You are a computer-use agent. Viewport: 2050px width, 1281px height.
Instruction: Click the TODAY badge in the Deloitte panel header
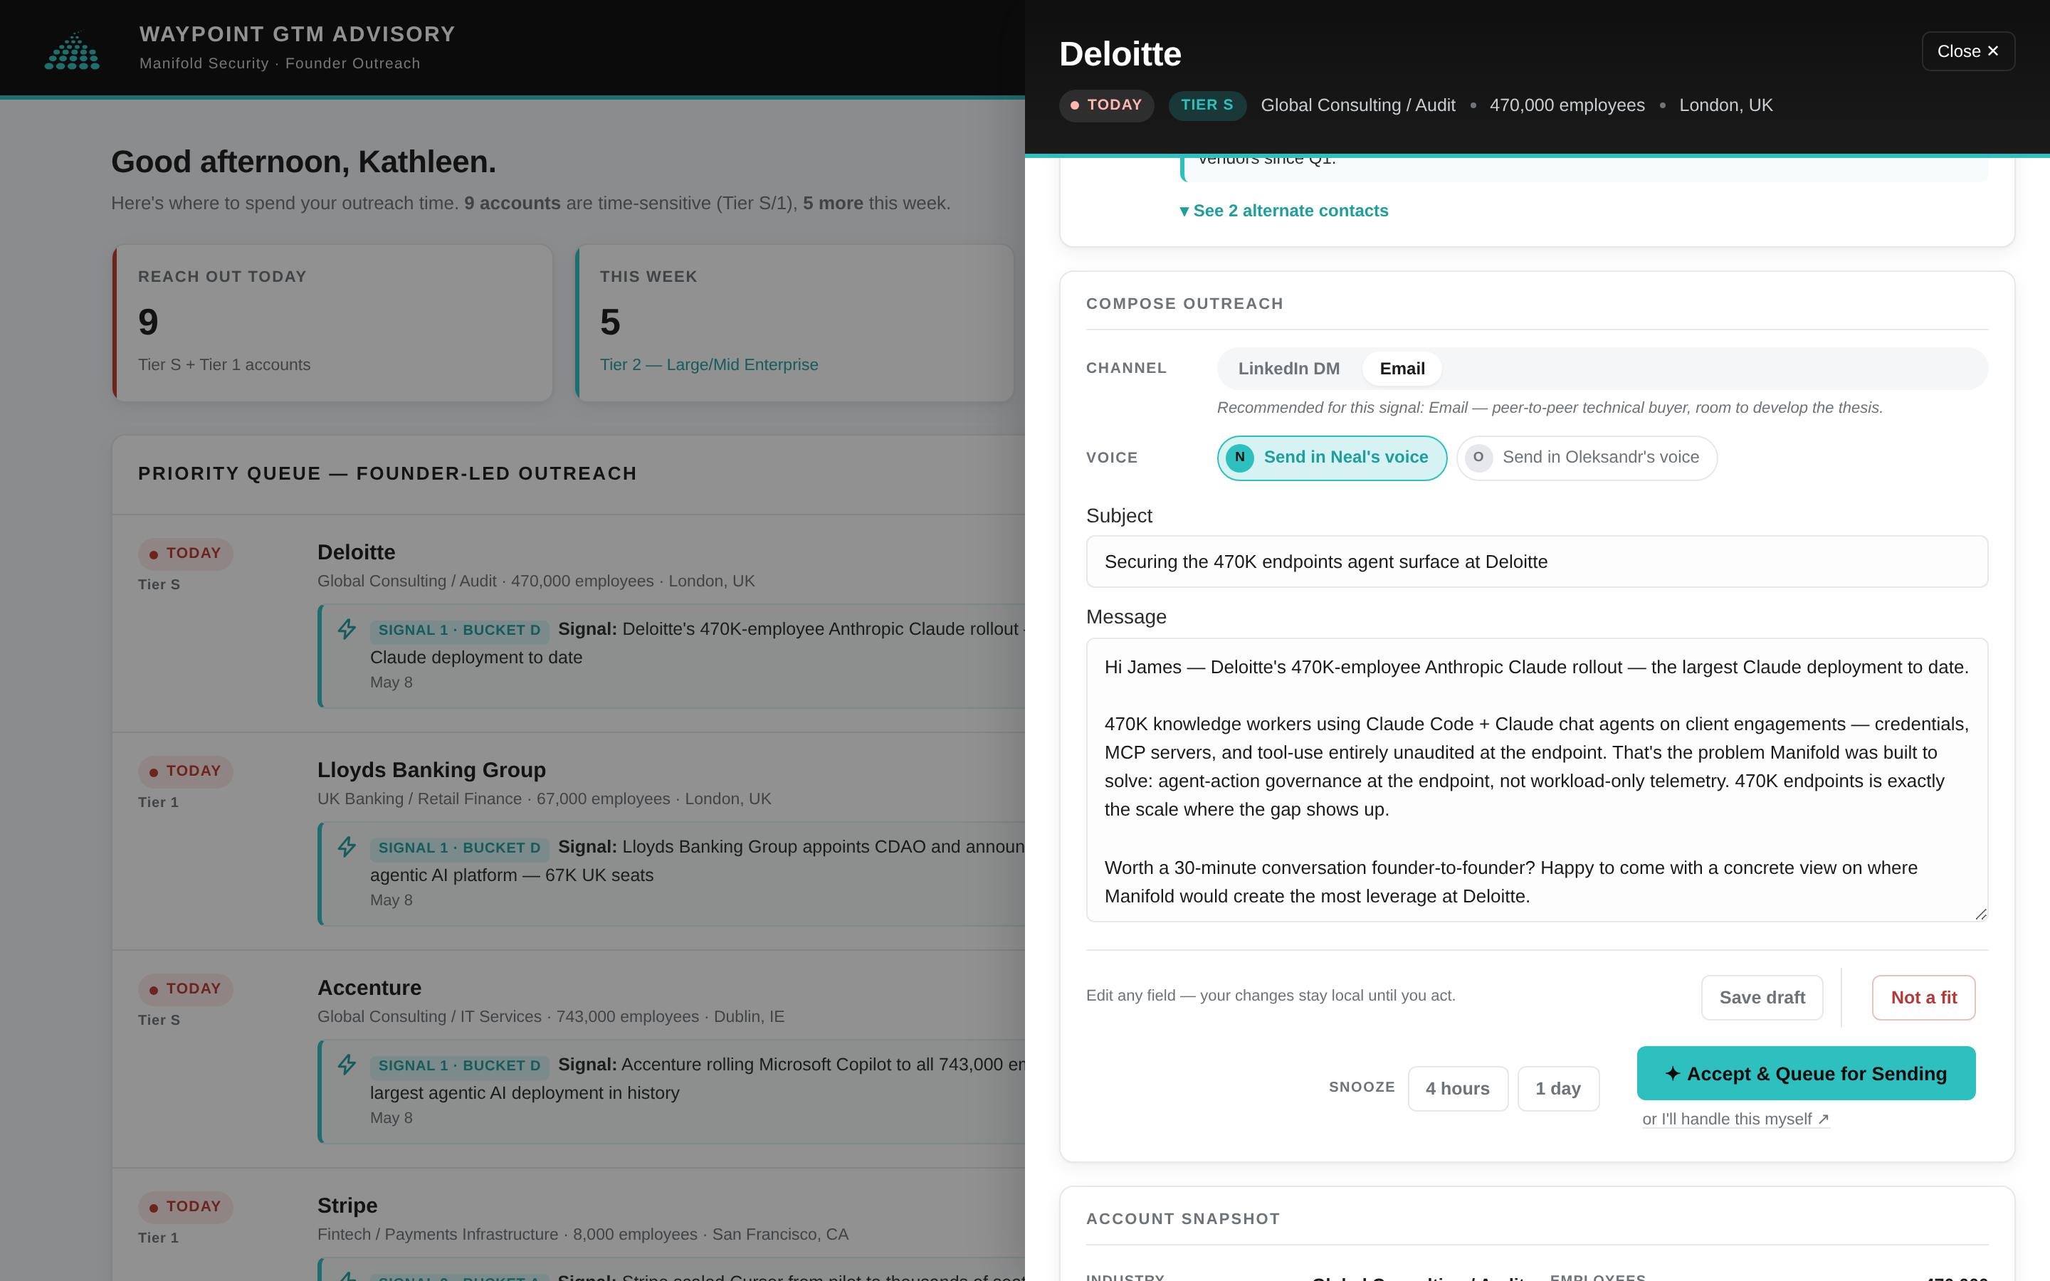1106,105
